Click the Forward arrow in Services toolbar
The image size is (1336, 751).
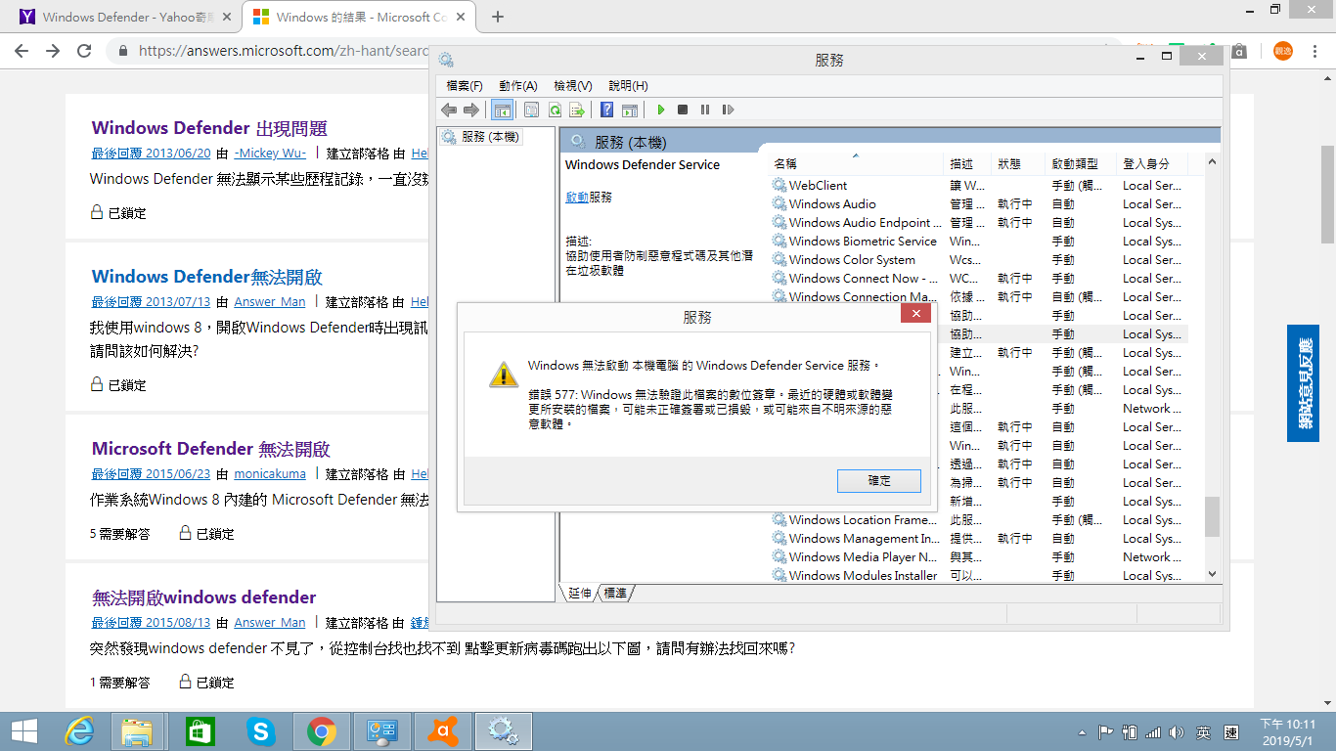tap(471, 110)
